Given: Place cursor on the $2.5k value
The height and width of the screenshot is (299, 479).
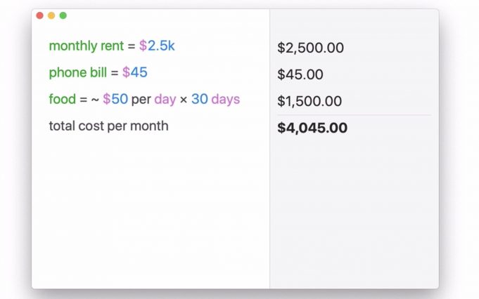Looking at the screenshot, I should 157,46.
